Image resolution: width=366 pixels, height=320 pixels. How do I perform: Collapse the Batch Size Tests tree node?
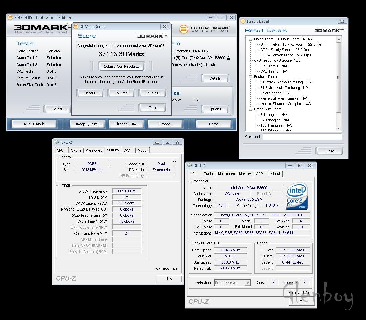pos(251,109)
